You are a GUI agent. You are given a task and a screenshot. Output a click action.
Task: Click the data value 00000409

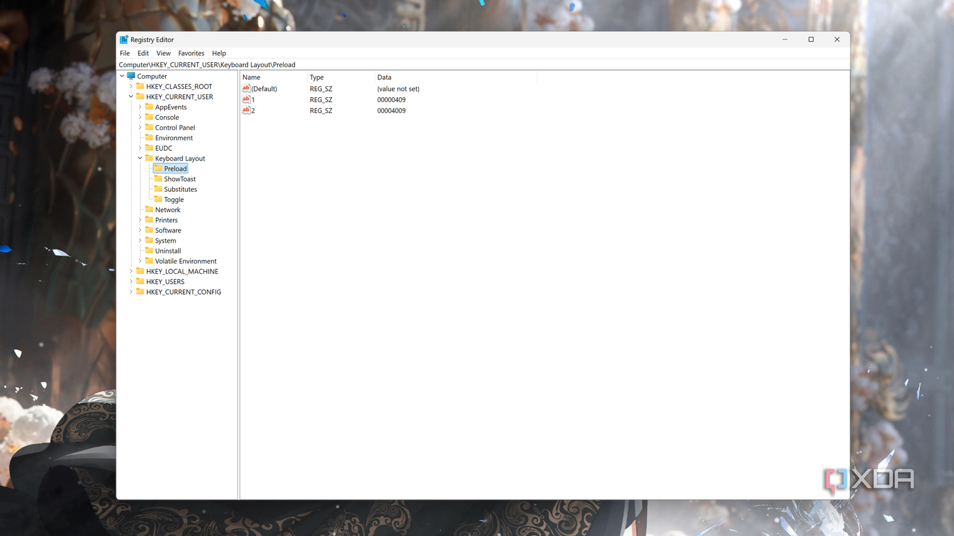(x=391, y=100)
